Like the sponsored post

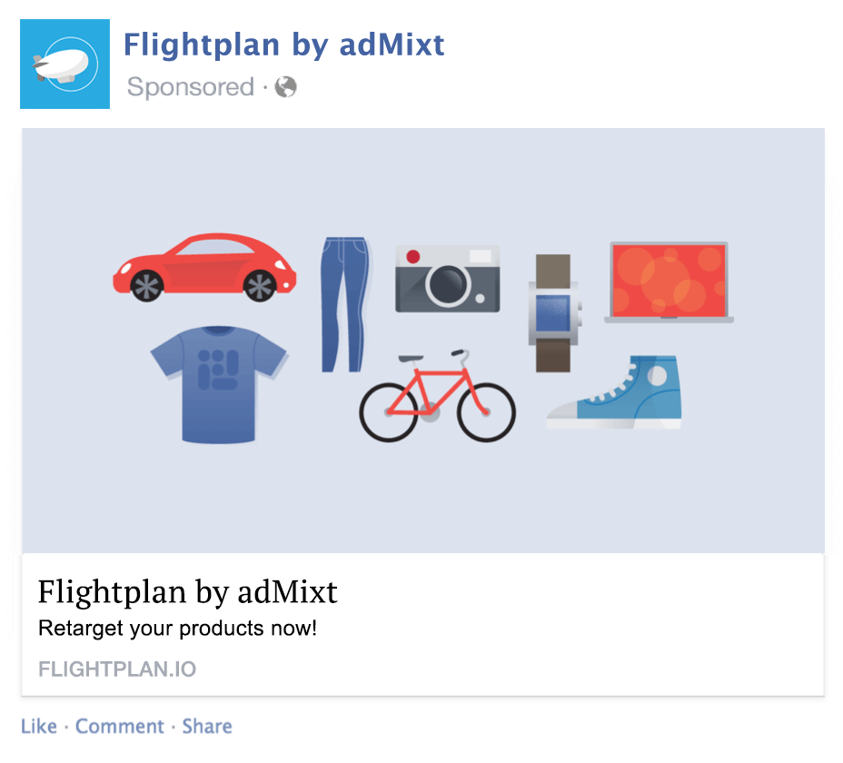[39, 726]
